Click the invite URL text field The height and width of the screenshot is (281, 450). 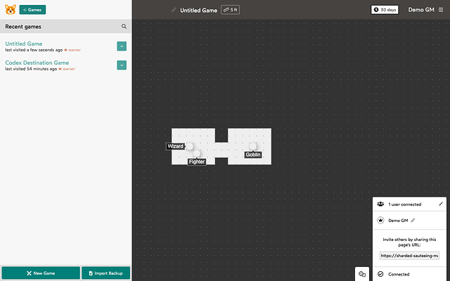coord(409,256)
